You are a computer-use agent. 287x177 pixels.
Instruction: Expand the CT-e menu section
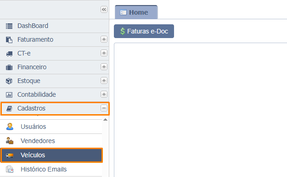104,53
